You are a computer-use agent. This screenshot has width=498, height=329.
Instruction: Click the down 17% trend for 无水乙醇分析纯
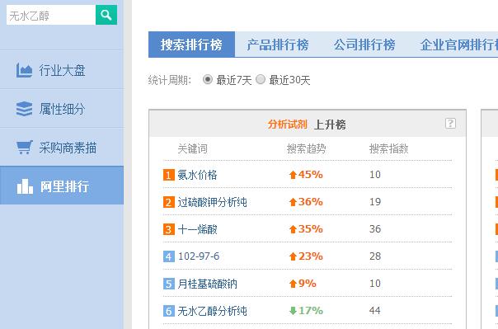[306, 311]
